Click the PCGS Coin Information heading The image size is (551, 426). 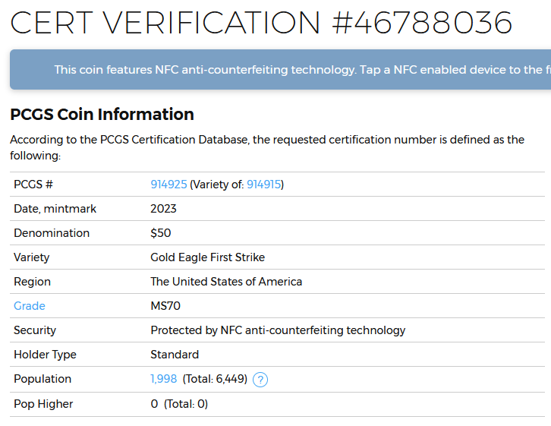[x=102, y=114]
